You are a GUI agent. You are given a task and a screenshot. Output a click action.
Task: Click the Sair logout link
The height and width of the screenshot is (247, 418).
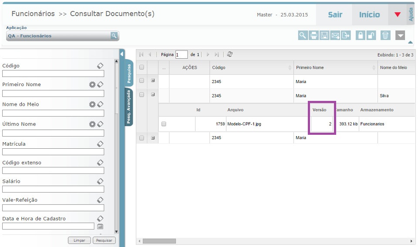tap(335, 15)
